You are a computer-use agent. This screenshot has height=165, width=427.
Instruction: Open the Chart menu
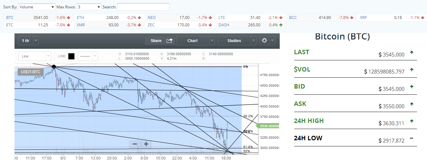(193, 40)
